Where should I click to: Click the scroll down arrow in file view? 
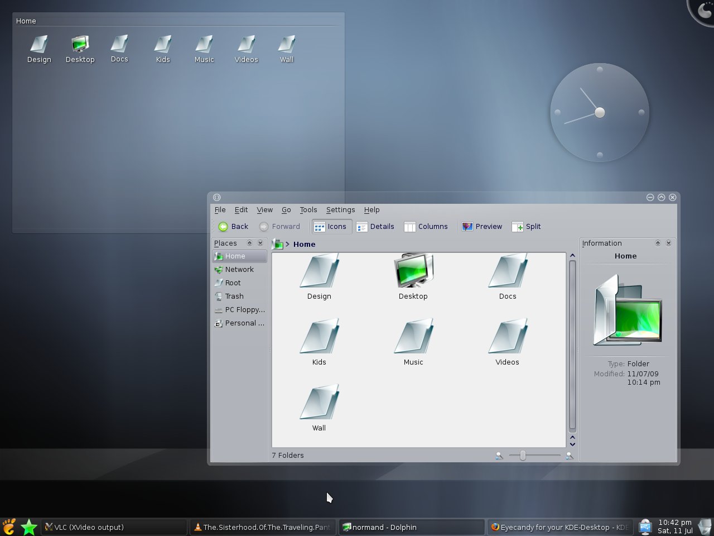point(572,444)
